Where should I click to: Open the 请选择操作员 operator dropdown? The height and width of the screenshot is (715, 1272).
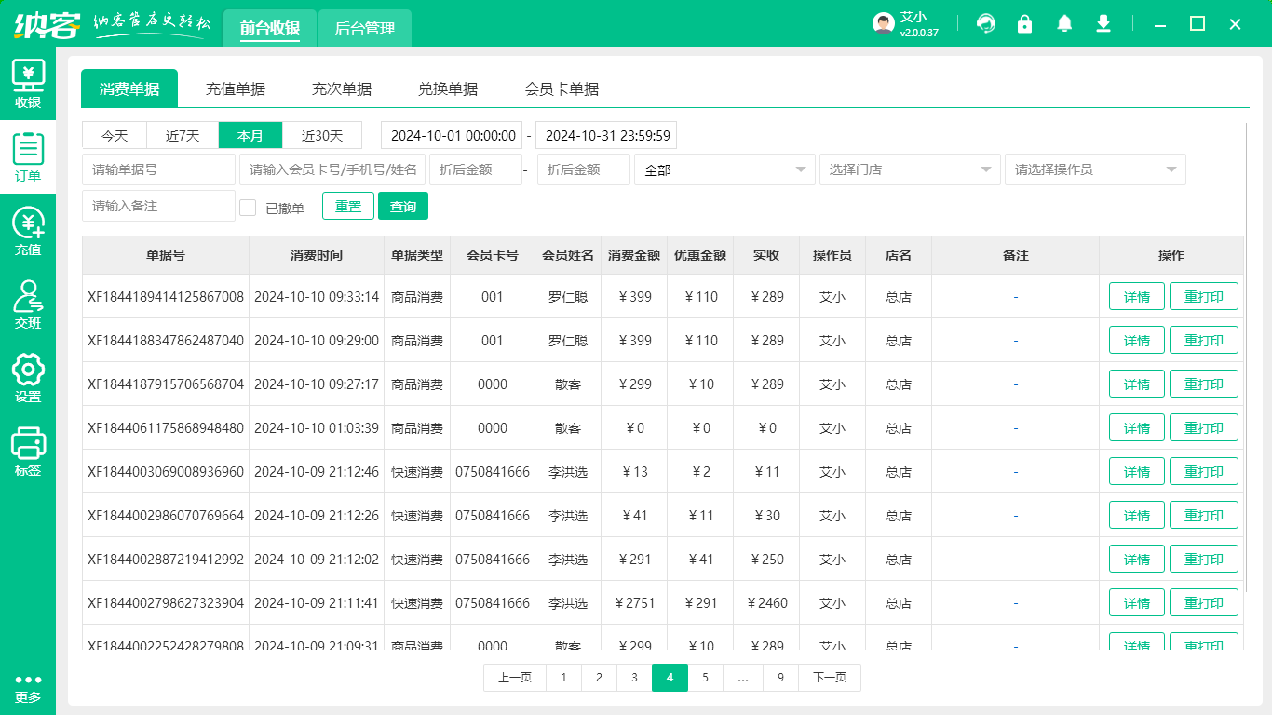click(1094, 169)
